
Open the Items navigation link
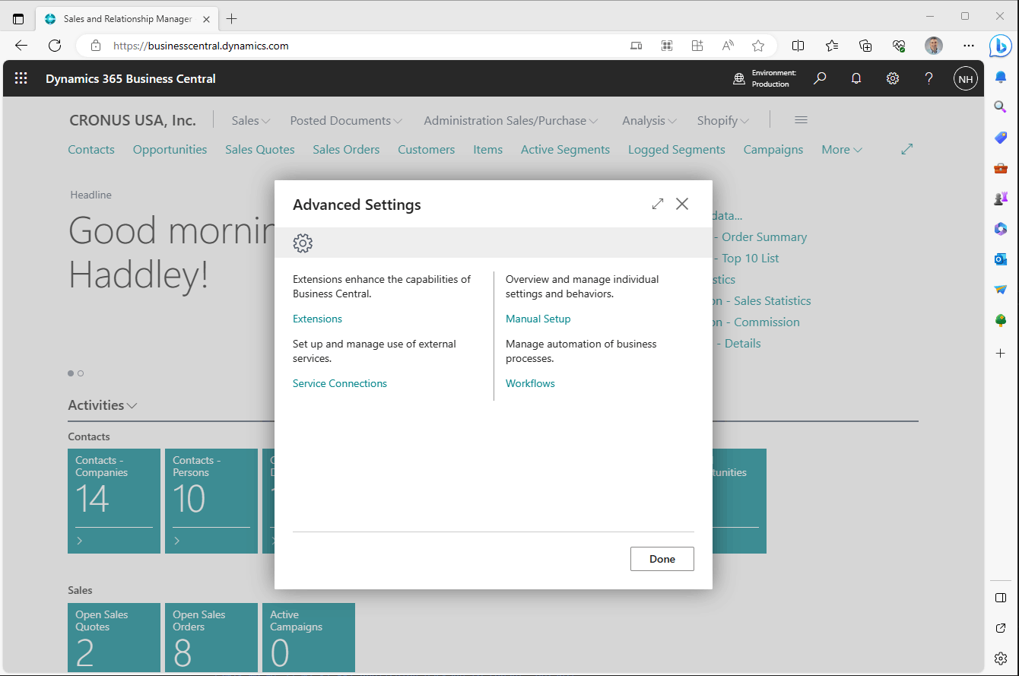(488, 150)
